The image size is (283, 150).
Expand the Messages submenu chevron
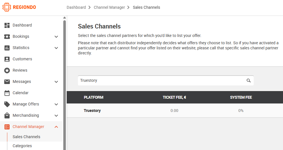tap(56, 82)
